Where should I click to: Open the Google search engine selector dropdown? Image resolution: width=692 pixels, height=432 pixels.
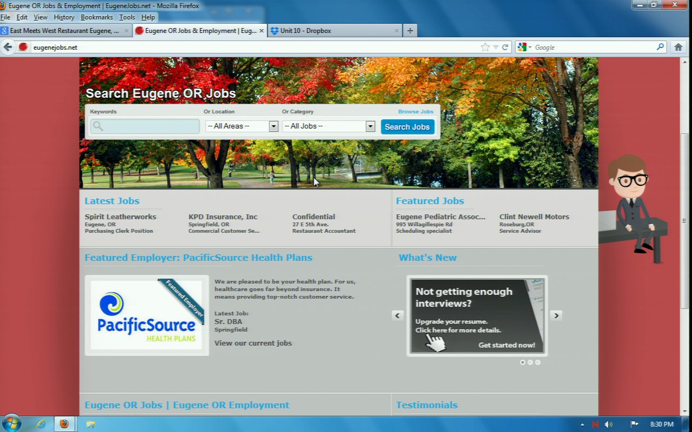(524, 48)
